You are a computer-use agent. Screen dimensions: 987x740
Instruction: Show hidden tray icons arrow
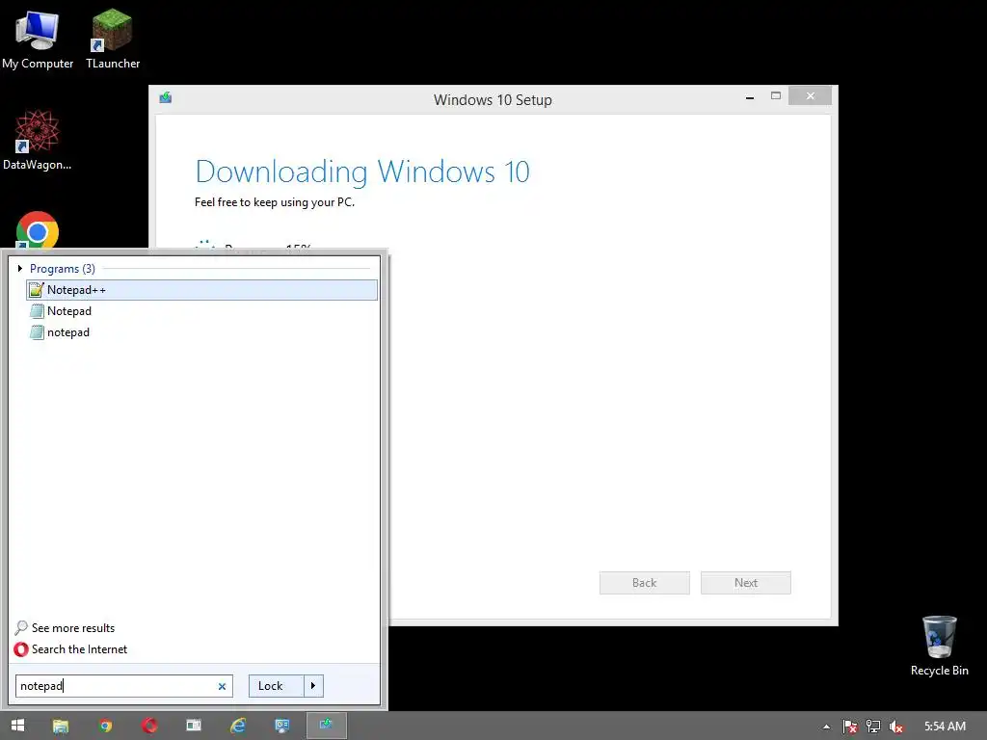826,727
